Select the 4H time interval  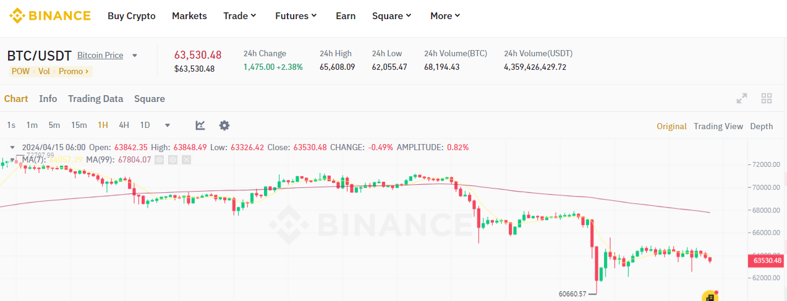click(x=124, y=125)
